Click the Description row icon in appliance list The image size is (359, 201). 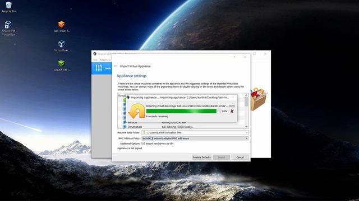point(125,127)
